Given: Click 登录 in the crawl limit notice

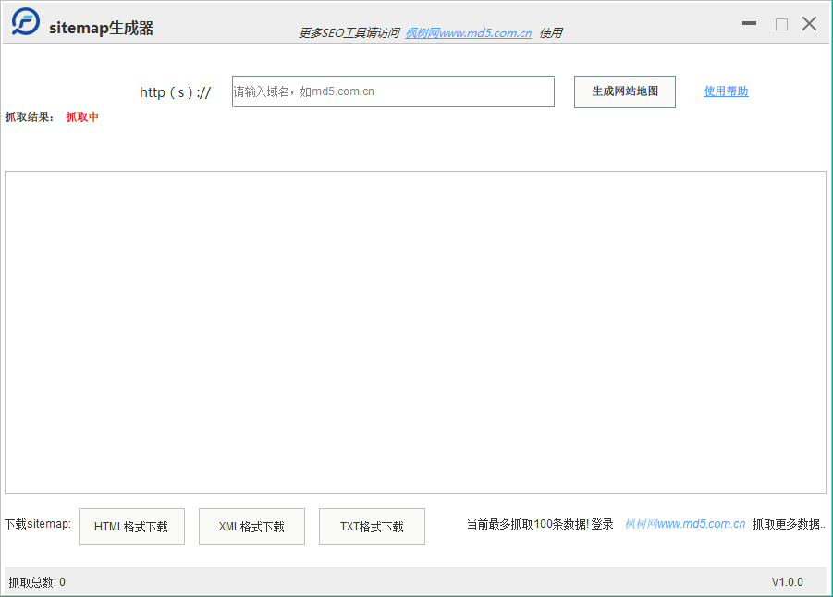Looking at the screenshot, I should coord(602,524).
